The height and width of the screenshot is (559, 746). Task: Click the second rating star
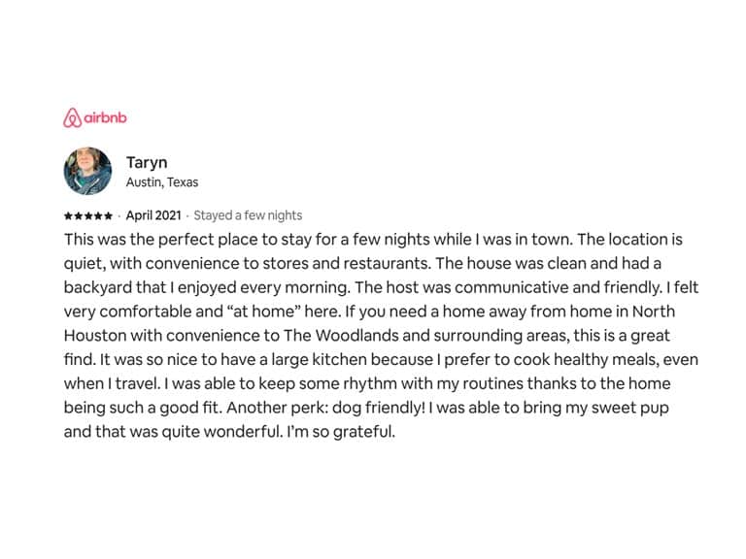(78, 216)
